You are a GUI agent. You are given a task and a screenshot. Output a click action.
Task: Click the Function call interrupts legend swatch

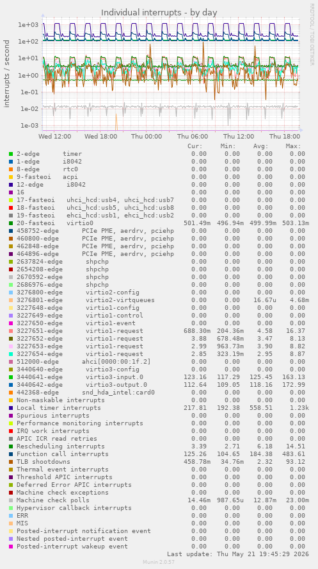point(11,454)
